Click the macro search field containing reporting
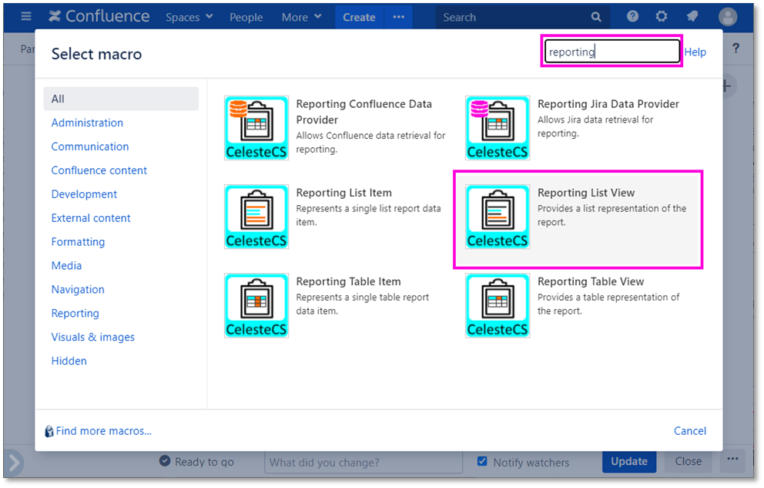Image resolution: width=764 pixels, height=488 pixels. pyautogui.click(x=612, y=52)
